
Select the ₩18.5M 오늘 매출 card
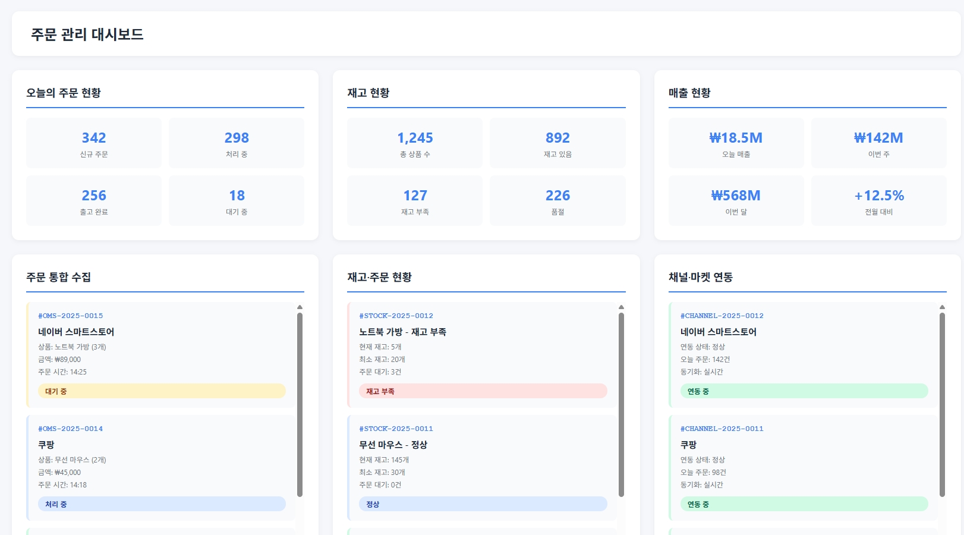tap(736, 143)
